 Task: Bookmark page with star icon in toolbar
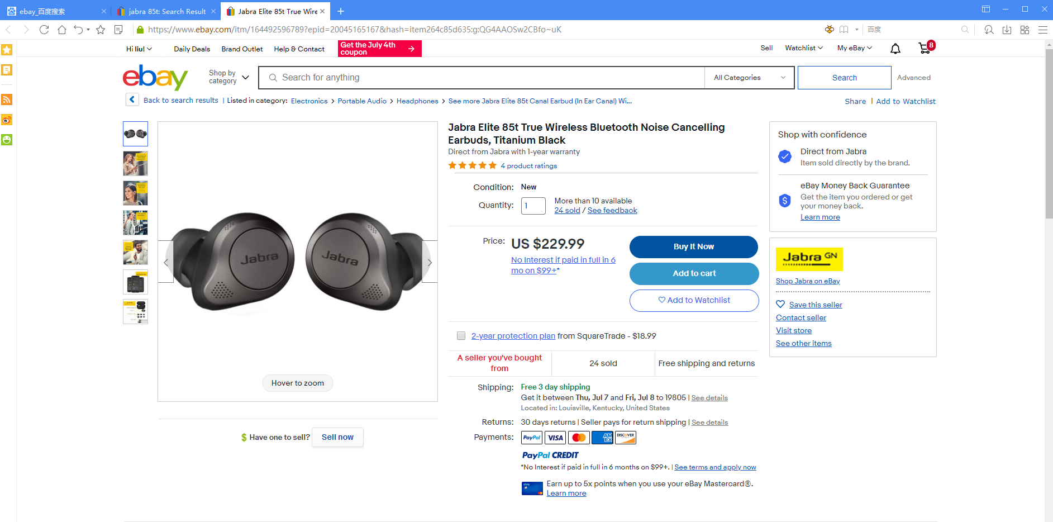101,30
